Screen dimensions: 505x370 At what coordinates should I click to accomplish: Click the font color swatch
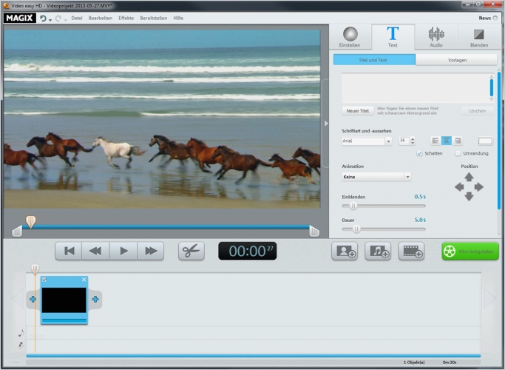pyautogui.click(x=485, y=141)
